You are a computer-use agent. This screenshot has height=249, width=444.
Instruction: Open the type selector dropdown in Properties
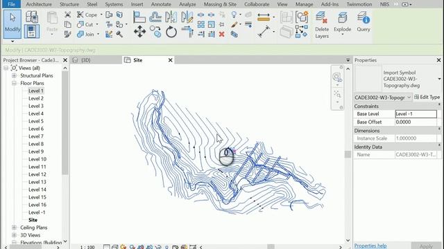[439, 79]
